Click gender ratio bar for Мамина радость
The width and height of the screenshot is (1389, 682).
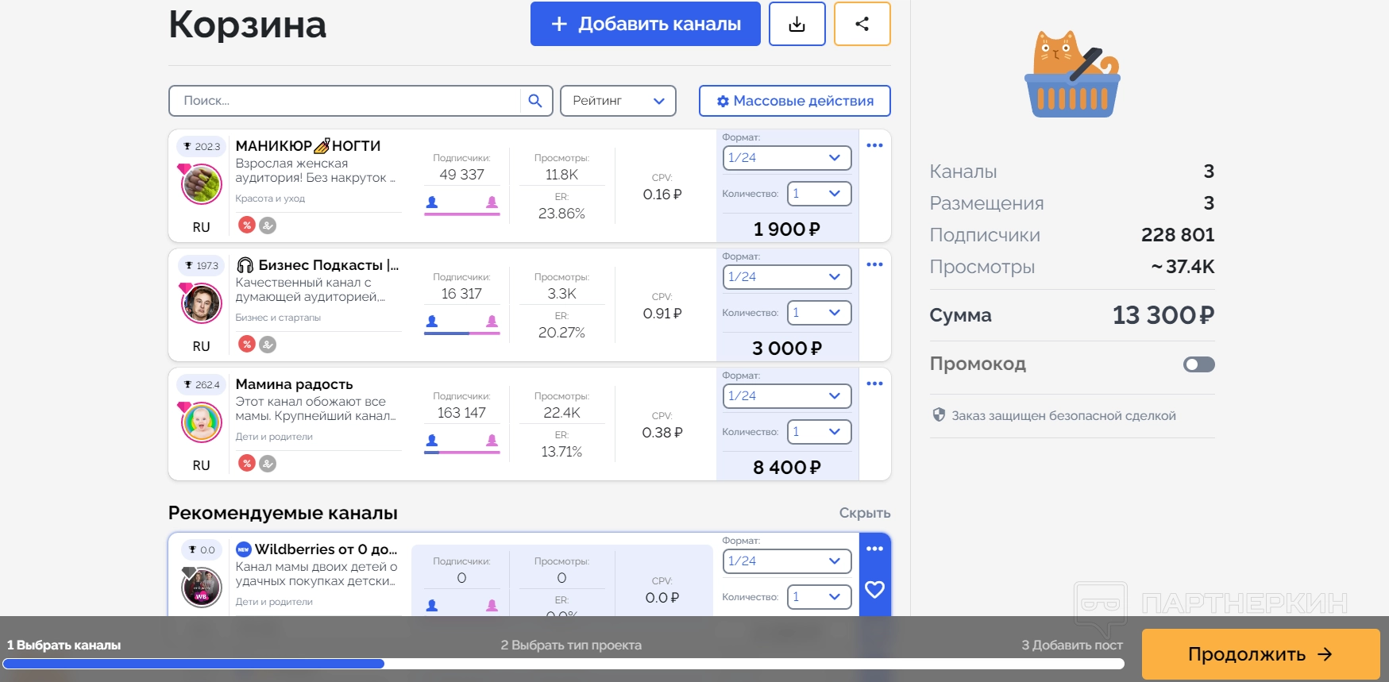[462, 452]
